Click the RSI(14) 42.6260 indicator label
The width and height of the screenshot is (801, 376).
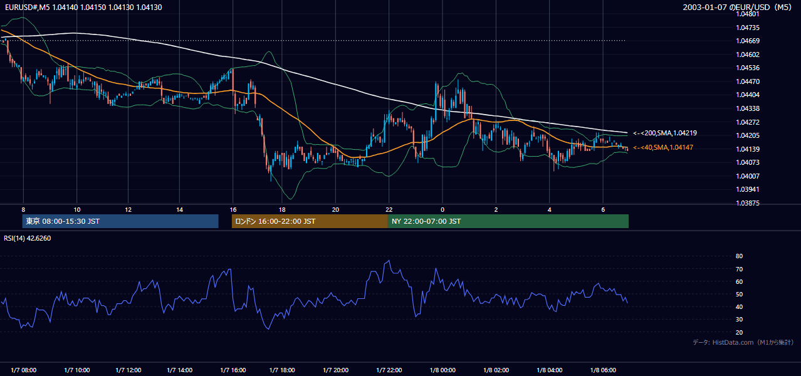point(28,238)
